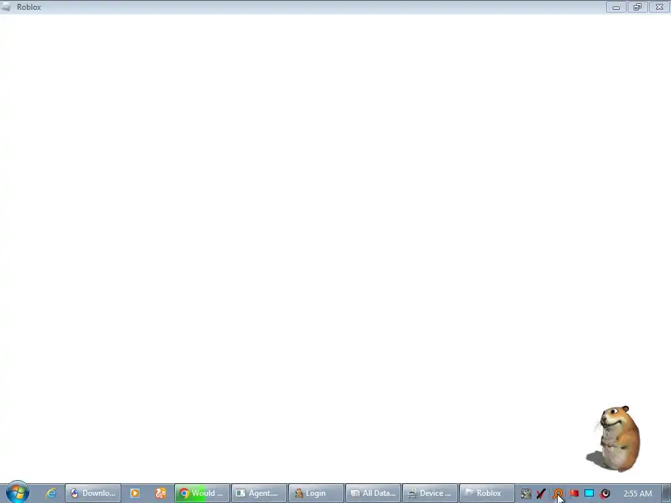Viewport: 671px width, 503px height.
Task: Click the hamster desktop assistant character
Action: pyautogui.click(x=614, y=438)
